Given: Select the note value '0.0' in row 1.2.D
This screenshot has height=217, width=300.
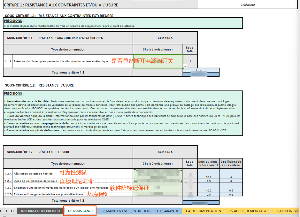Looking at the screenshot, I should click(x=209, y=194).
